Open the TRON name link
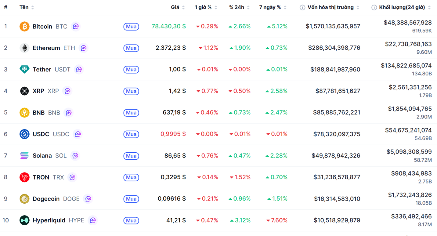 point(41,177)
